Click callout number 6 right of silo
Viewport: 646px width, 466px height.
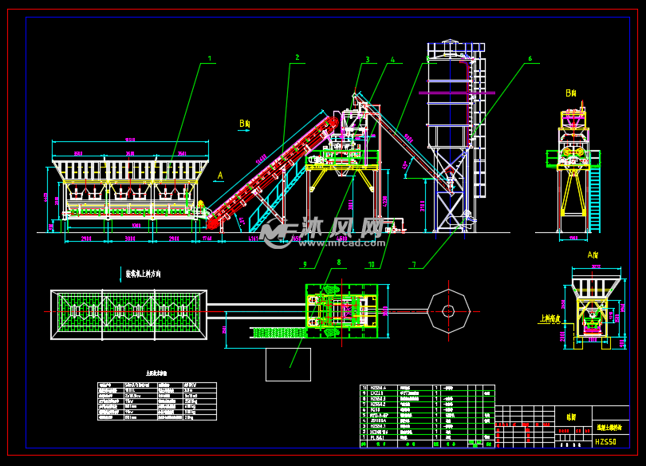[530, 58]
